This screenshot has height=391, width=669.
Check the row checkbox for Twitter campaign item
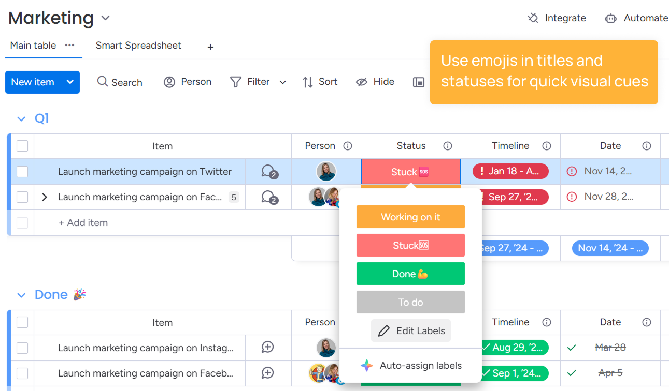[22, 171]
